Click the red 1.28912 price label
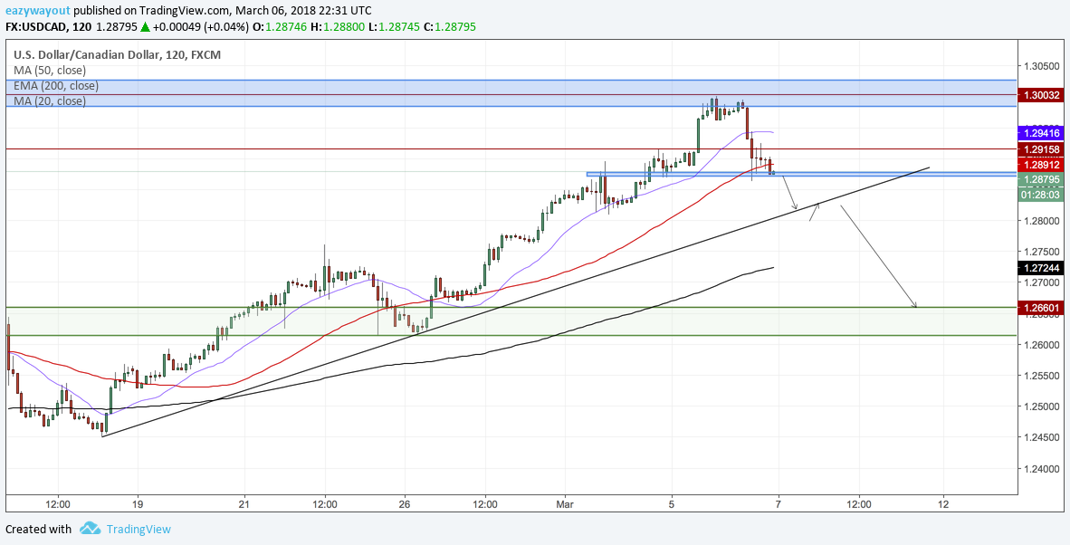 1040,165
